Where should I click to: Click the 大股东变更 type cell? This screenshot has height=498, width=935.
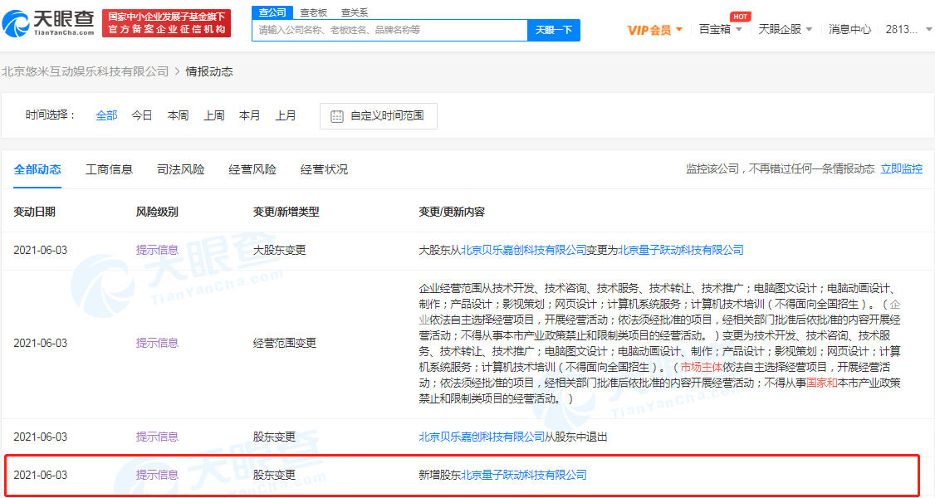click(279, 250)
